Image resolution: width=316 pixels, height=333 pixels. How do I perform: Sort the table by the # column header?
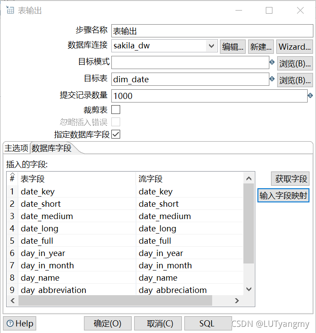pyautogui.click(x=12, y=178)
